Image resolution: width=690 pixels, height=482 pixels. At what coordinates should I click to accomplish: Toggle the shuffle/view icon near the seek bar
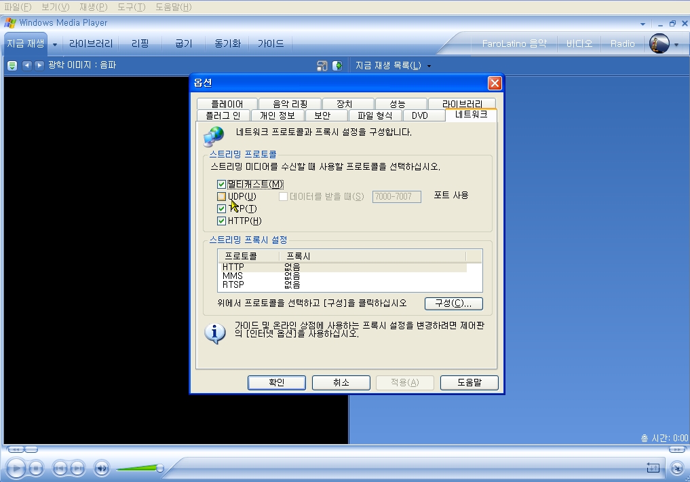(x=653, y=468)
